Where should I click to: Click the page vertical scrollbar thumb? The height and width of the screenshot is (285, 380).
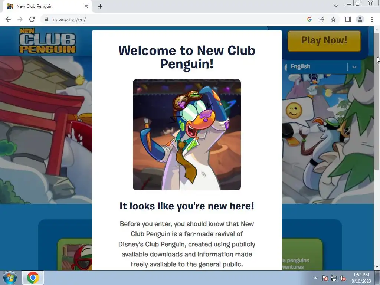(x=377, y=101)
